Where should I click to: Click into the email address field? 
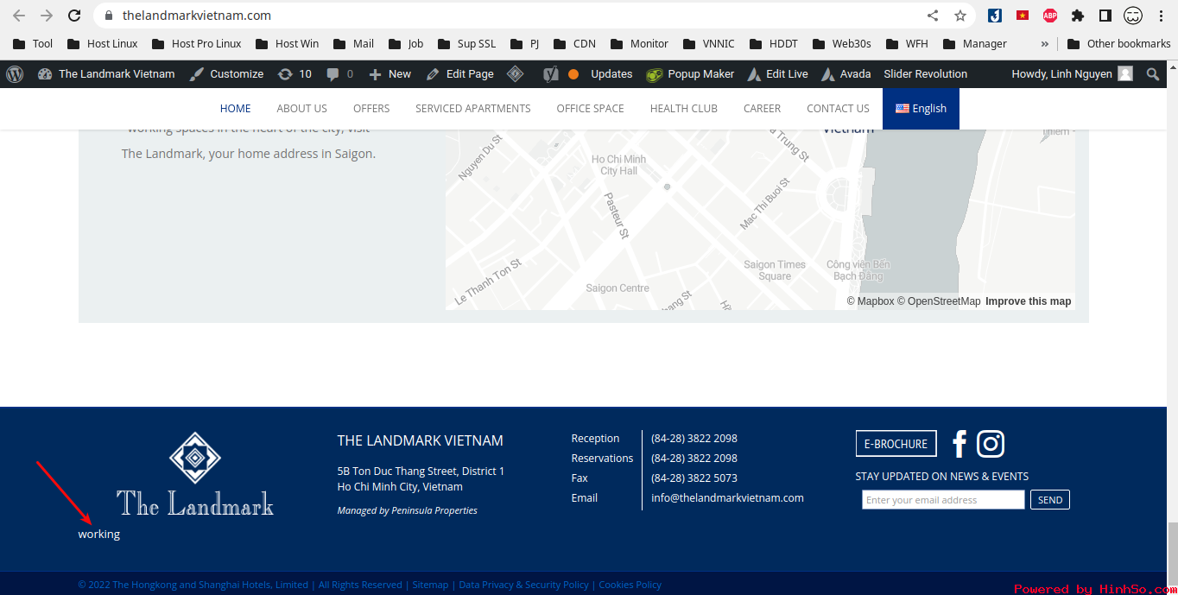pyautogui.click(x=943, y=500)
